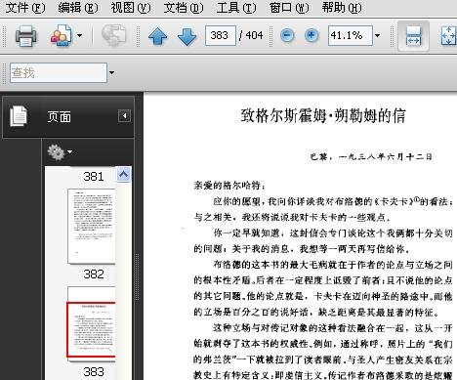Viewport: 457px width, 380px height.
Task: Zoom in with the plus button
Action: [x=312, y=35]
